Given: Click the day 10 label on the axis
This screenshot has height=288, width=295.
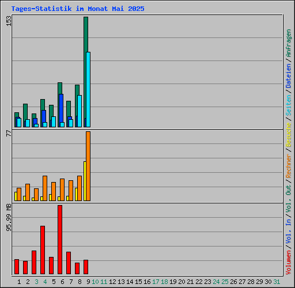Looking at the screenshot, I should (95, 282).
